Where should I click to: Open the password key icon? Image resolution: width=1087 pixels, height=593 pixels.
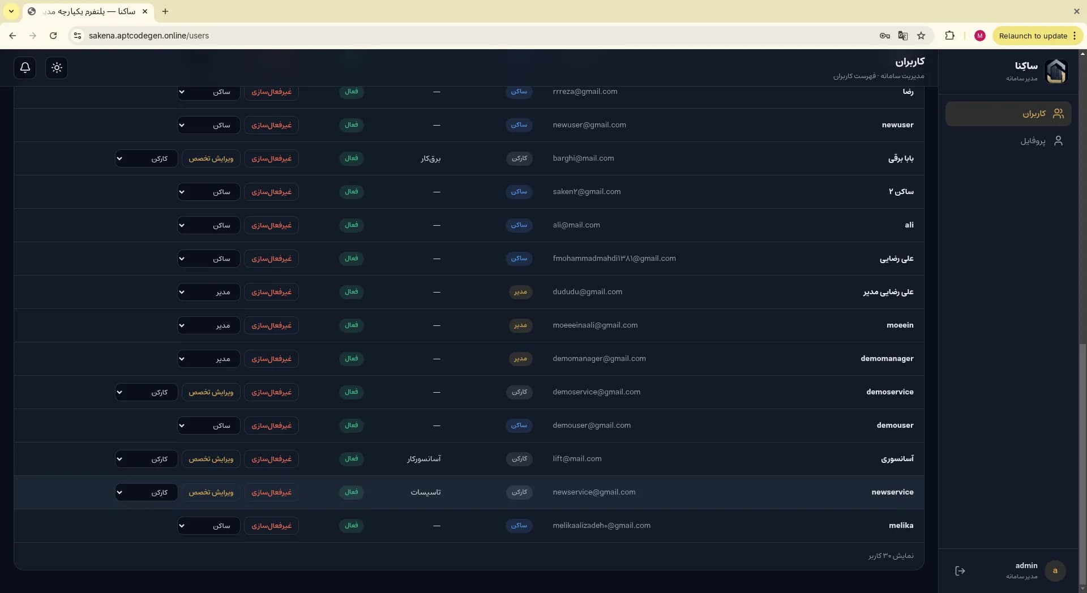[884, 36]
